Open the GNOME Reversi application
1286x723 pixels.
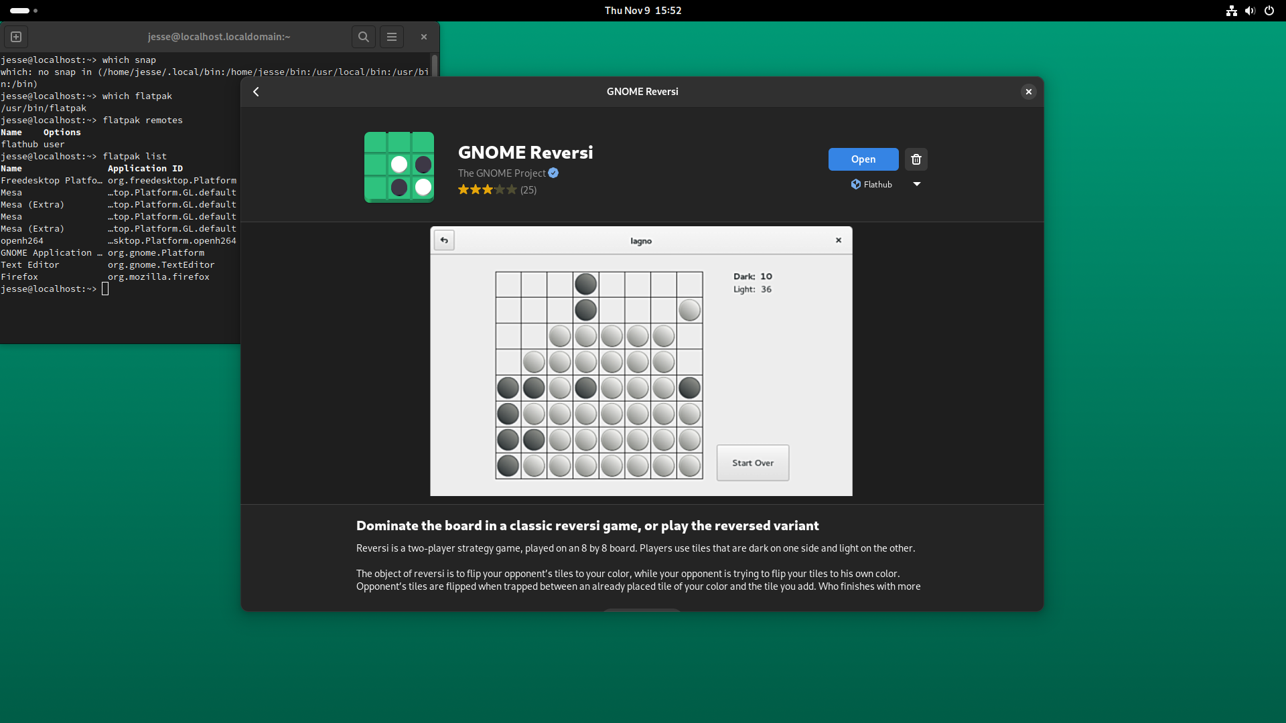863,159
